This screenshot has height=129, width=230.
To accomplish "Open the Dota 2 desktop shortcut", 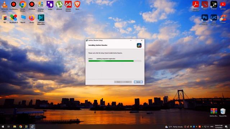I will point(204,5).
